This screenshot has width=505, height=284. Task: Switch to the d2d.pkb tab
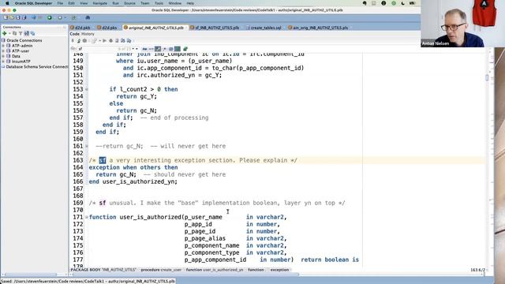pos(80,28)
